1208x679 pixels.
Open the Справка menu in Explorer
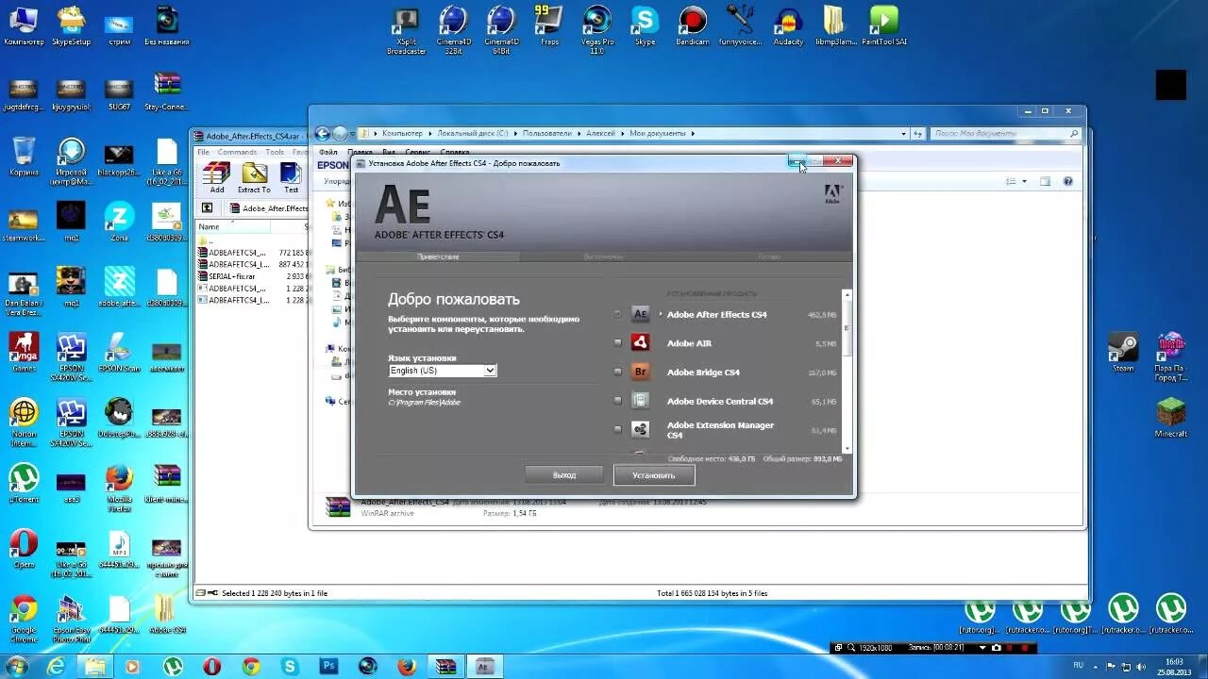(455, 152)
